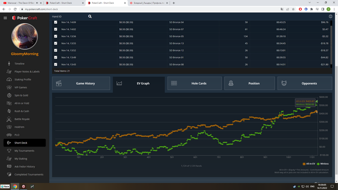
Task: Uncheck the Nov 14, 13:55 session checkbox
Action: pos(56,43)
